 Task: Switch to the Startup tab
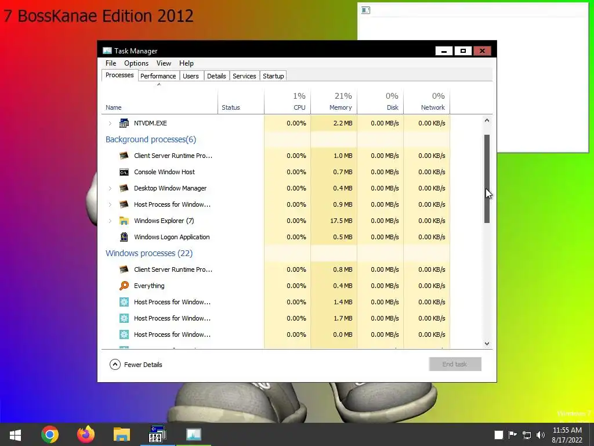click(273, 76)
